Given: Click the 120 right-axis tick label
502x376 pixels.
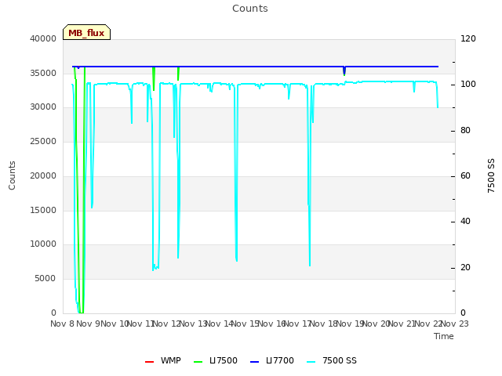Looking at the screenshot, I should pos(468,38).
